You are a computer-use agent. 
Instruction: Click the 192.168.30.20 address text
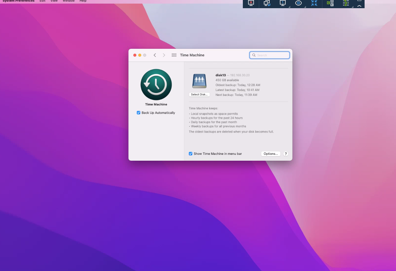click(x=240, y=75)
